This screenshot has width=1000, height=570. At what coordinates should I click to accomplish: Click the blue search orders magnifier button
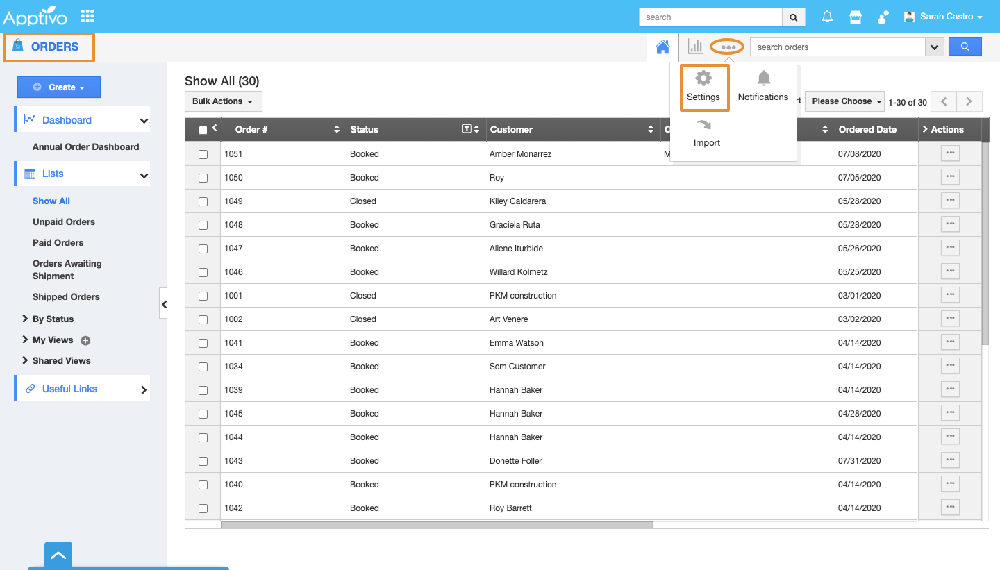point(965,47)
